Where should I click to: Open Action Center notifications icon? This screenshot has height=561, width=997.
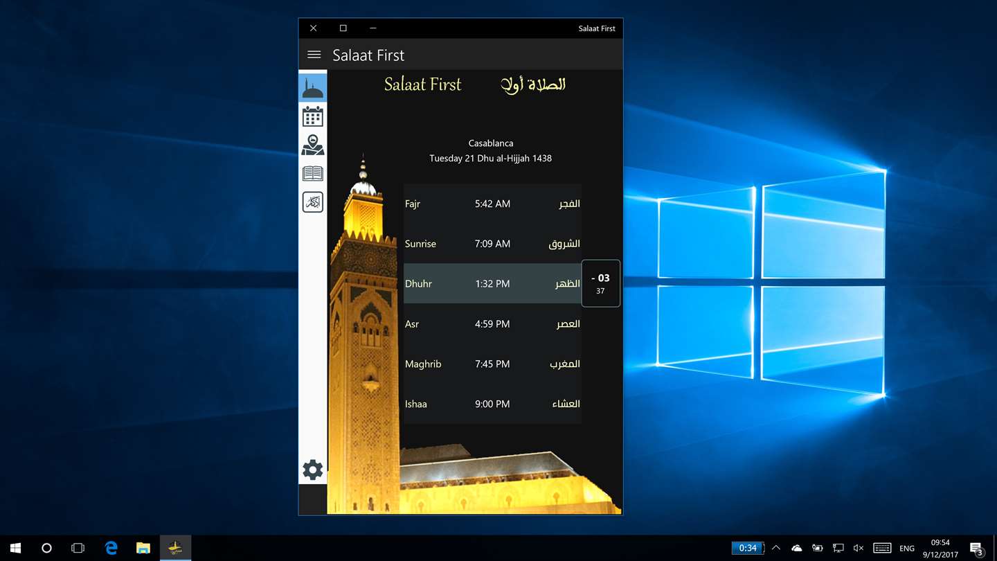pos(976,548)
